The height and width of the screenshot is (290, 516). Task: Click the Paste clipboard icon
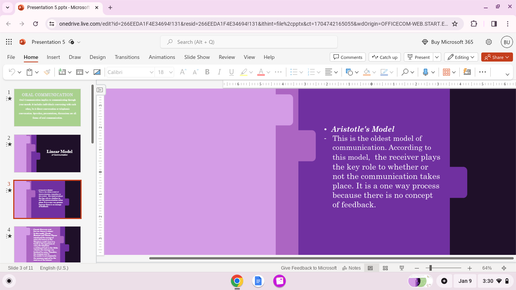click(29, 72)
